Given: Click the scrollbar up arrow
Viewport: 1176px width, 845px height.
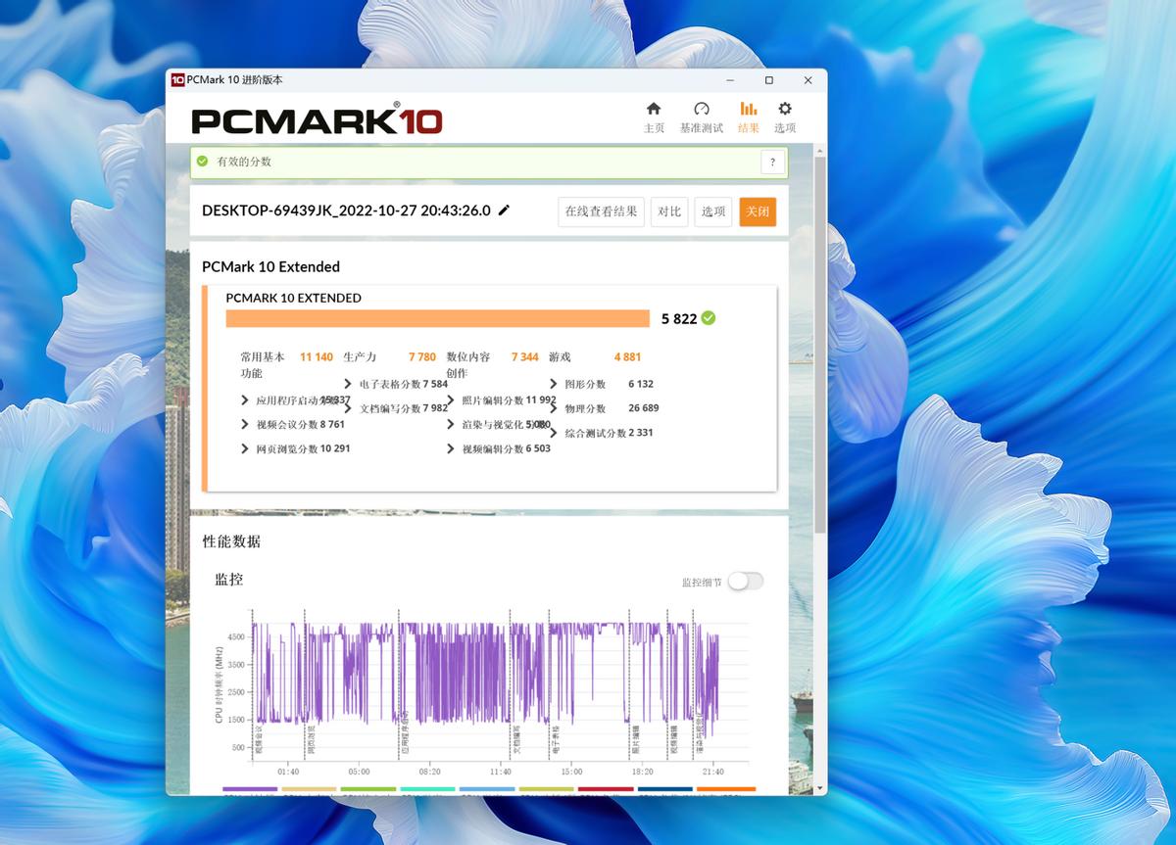Looking at the screenshot, I should [820, 149].
